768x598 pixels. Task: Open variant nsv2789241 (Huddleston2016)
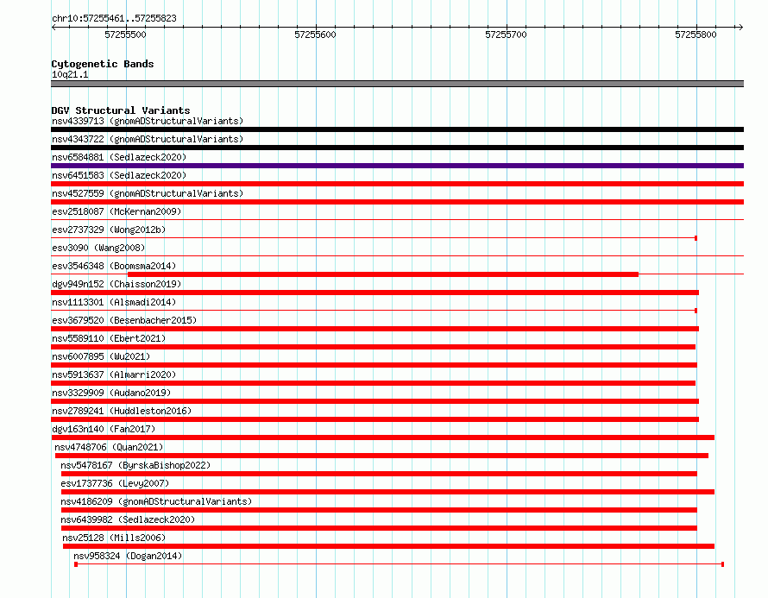(122, 411)
